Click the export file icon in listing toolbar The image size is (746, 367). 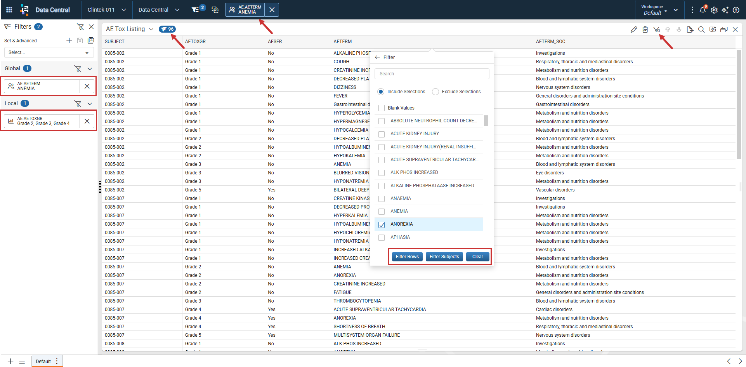pos(690,30)
